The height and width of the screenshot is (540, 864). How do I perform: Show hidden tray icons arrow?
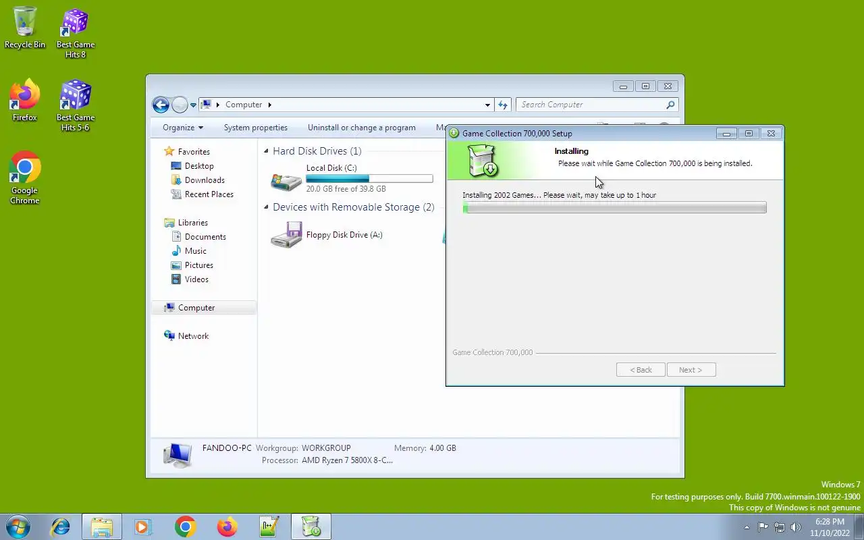pos(747,527)
